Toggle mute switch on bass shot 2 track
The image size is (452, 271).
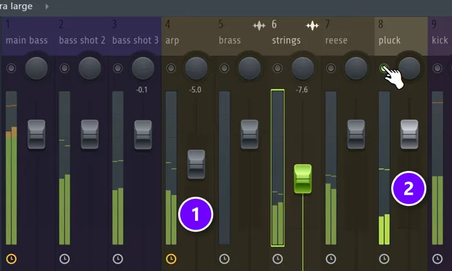(x=65, y=68)
